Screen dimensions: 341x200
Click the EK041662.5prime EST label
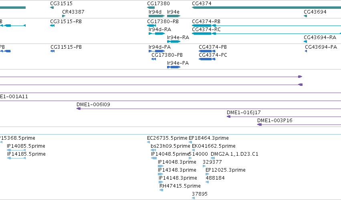(x=214, y=146)
